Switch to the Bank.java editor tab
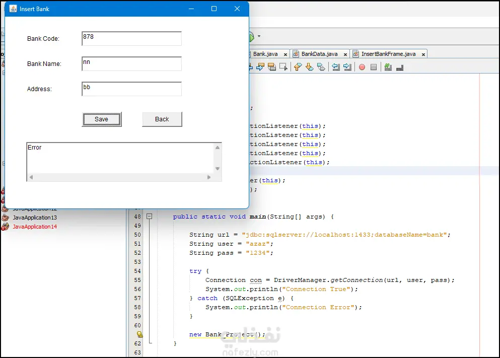500x358 pixels. (x=265, y=54)
